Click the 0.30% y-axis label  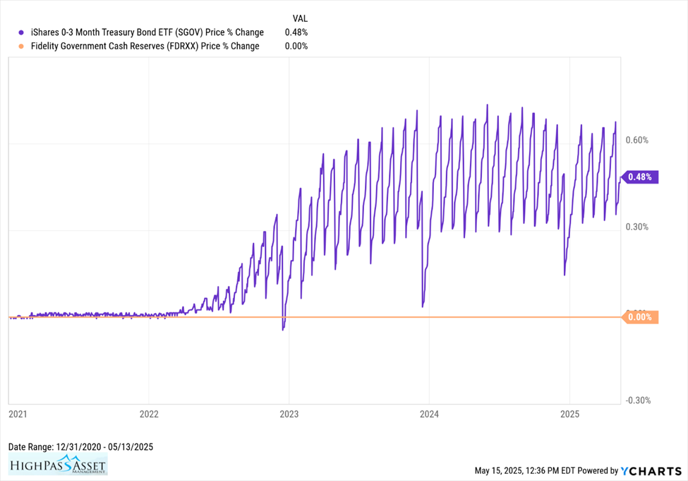tap(637, 227)
